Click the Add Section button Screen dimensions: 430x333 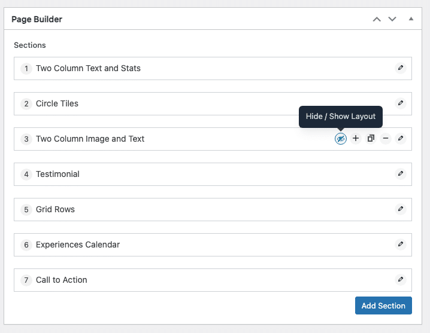coord(383,305)
